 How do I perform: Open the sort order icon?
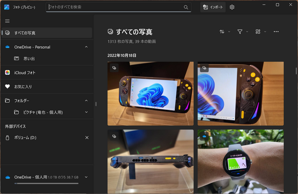click(222, 32)
